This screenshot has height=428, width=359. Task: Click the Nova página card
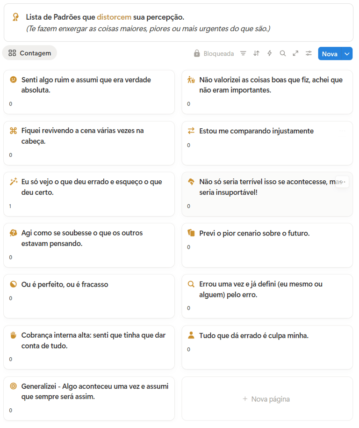267,399
